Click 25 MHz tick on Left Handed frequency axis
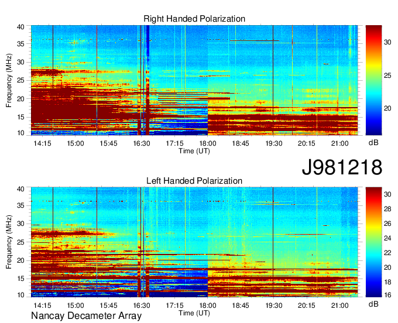Image resolution: width=398 pixels, height=323 pixels. tap(20, 242)
